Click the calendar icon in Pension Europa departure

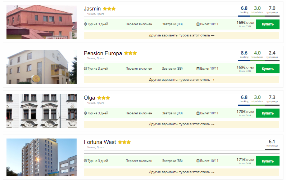click(x=198, y=69)
